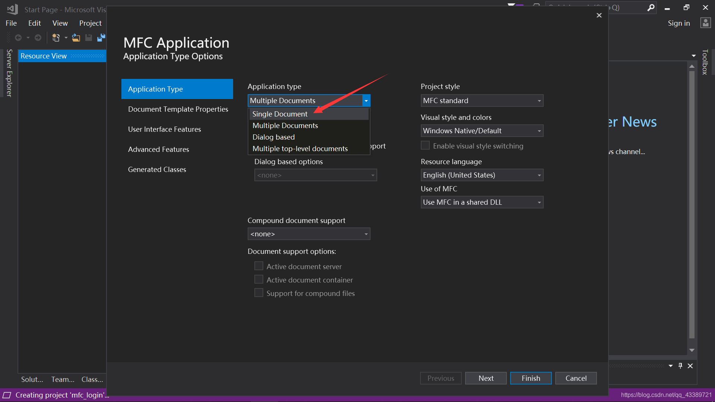The height and width of the screenshot is (402, 715).
Task: Click the Sign in link
Action: pos(679,23)
